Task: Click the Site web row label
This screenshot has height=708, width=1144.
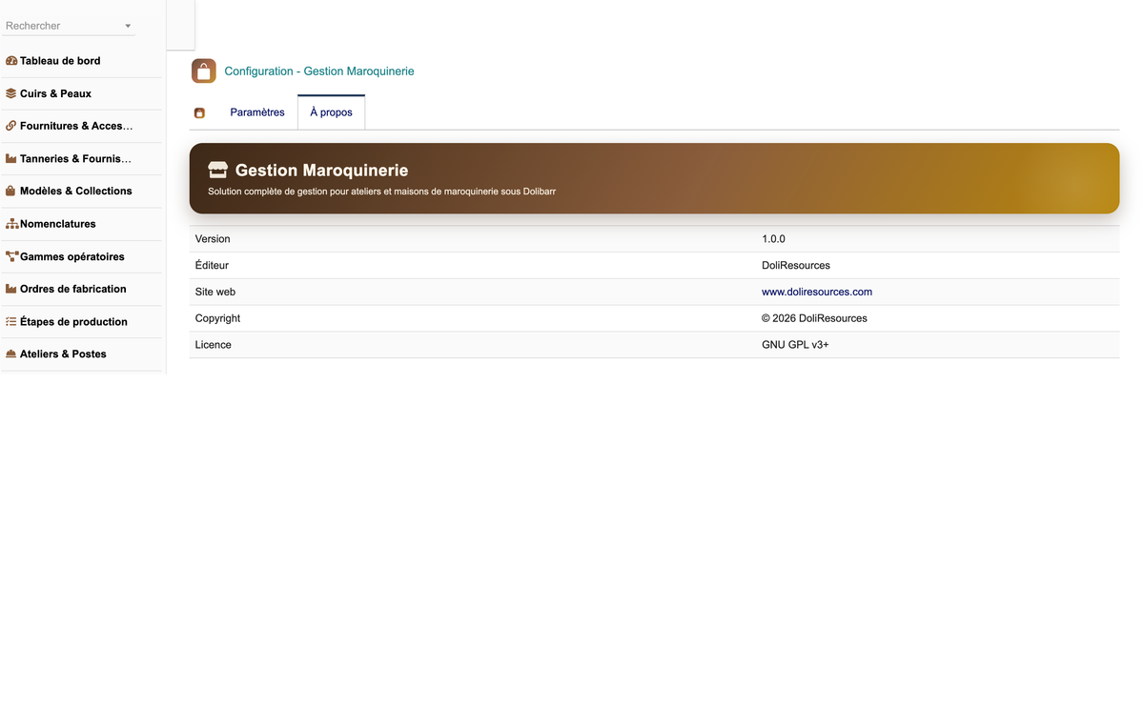Action: pyautogui.click(x=215, y=292)
